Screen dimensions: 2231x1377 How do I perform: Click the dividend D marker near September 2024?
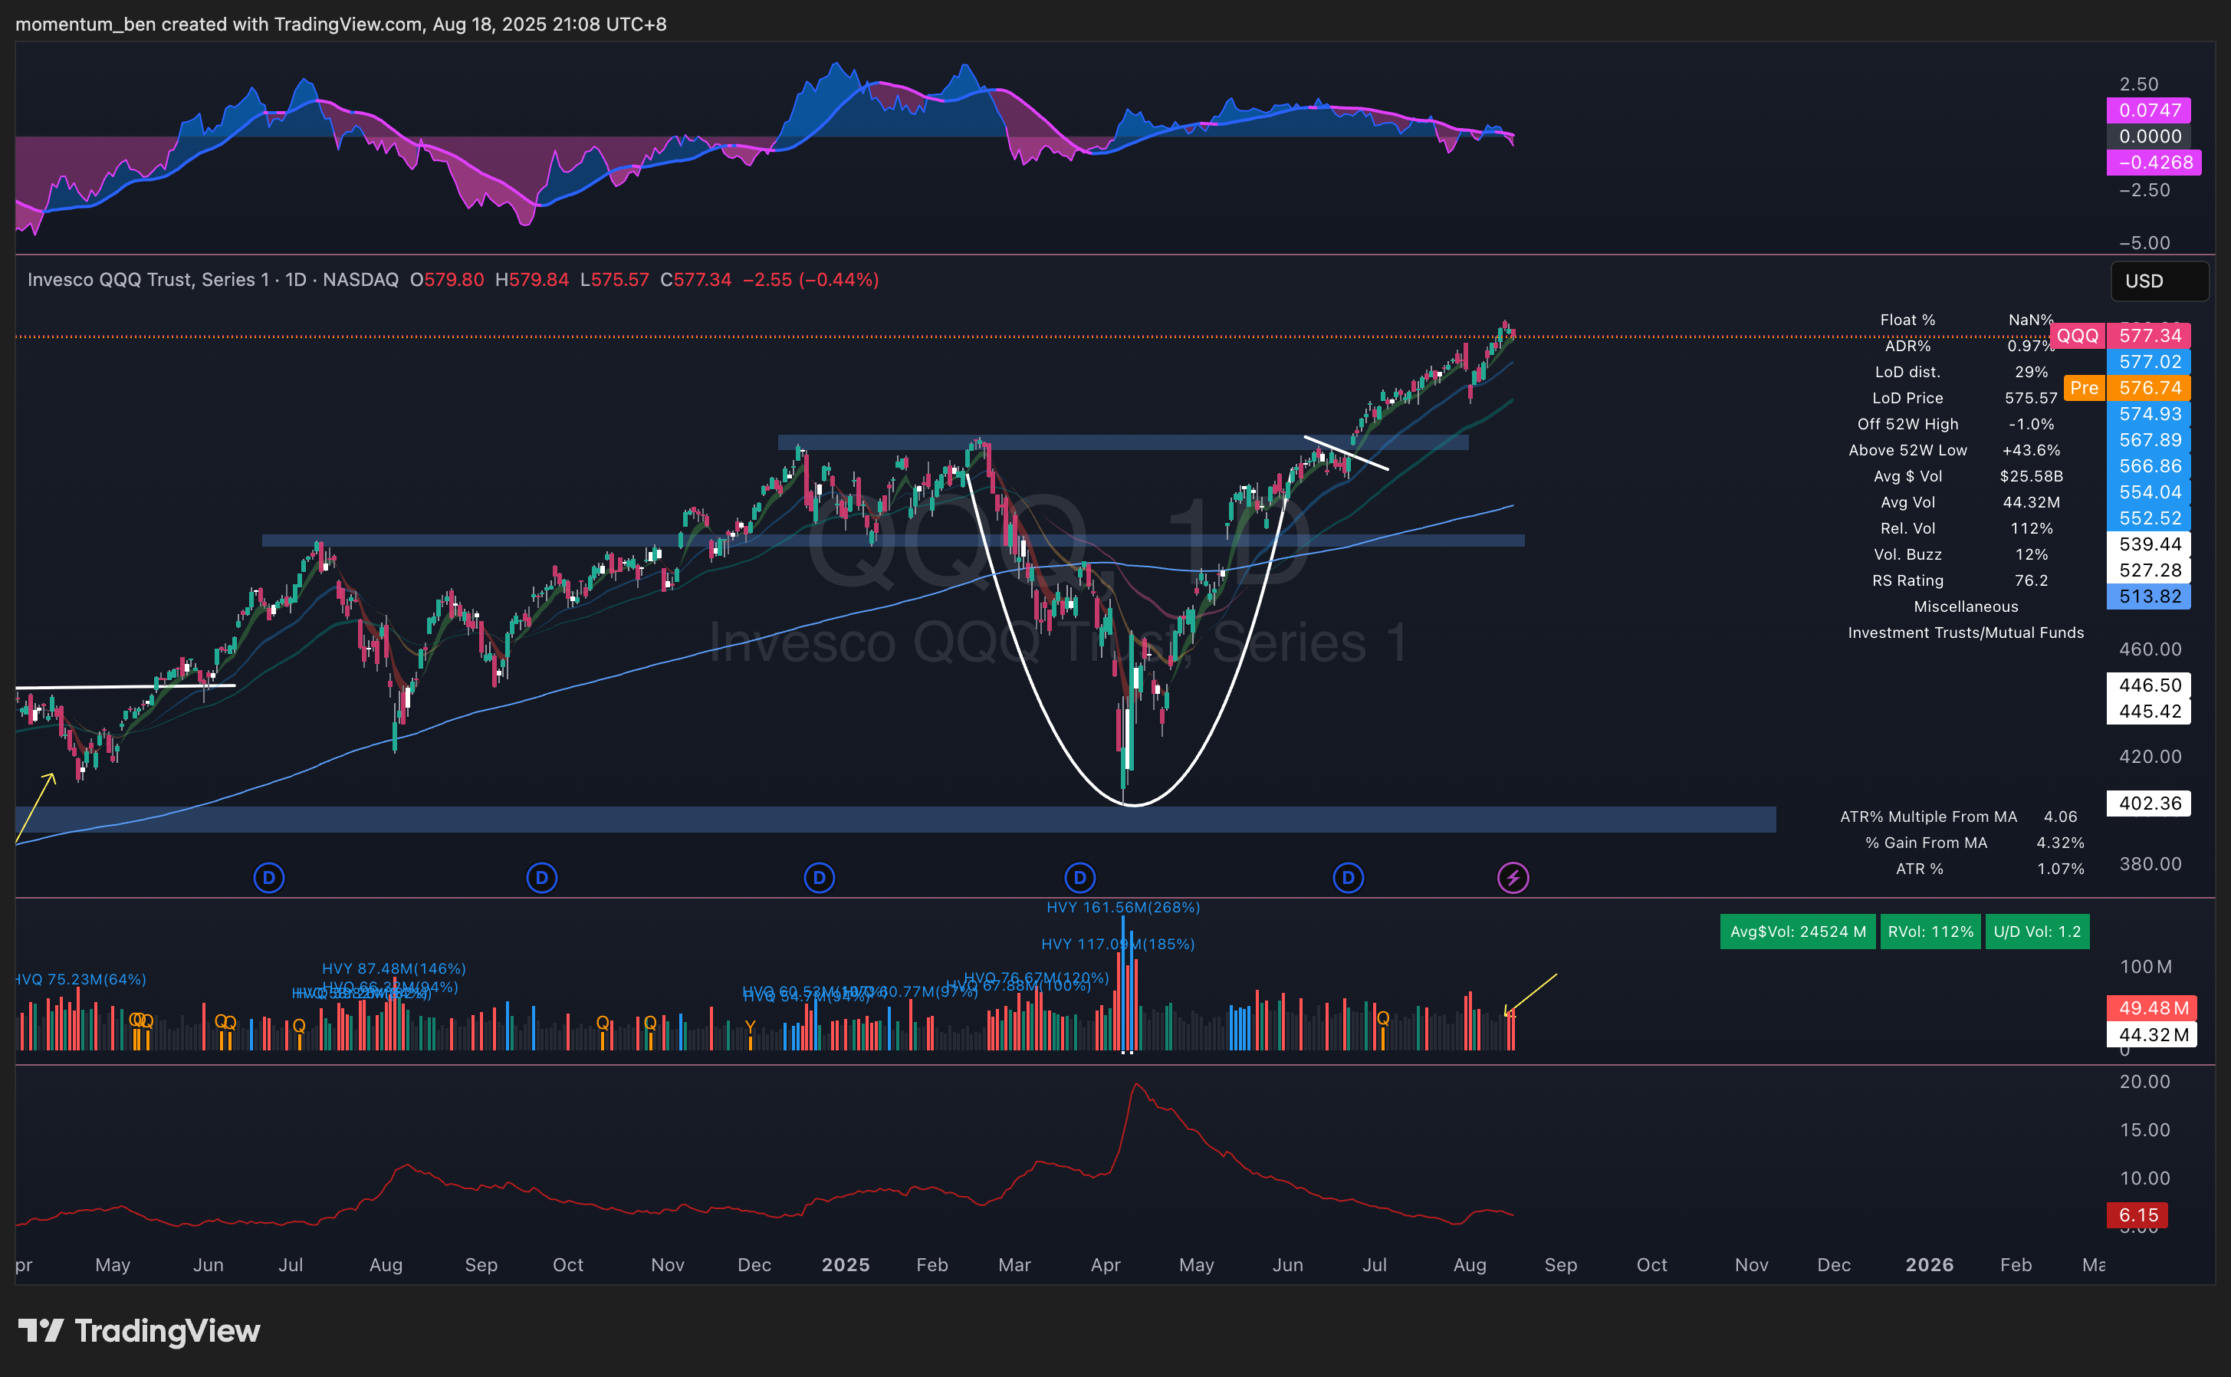(x=542, y=878)
